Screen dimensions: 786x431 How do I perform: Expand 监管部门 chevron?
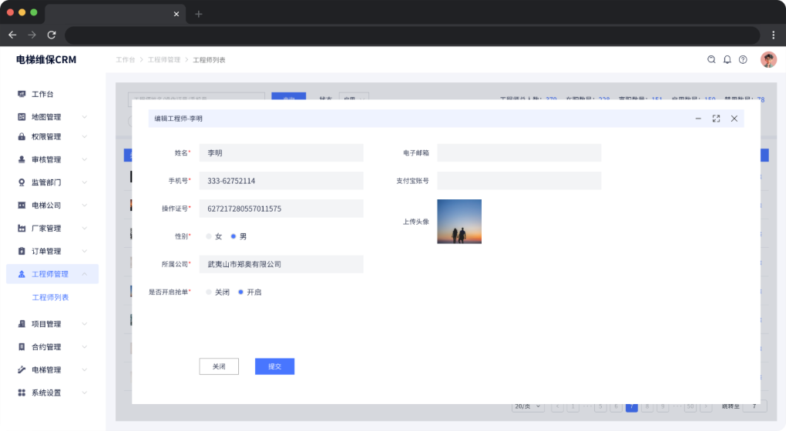pos(84,182)
